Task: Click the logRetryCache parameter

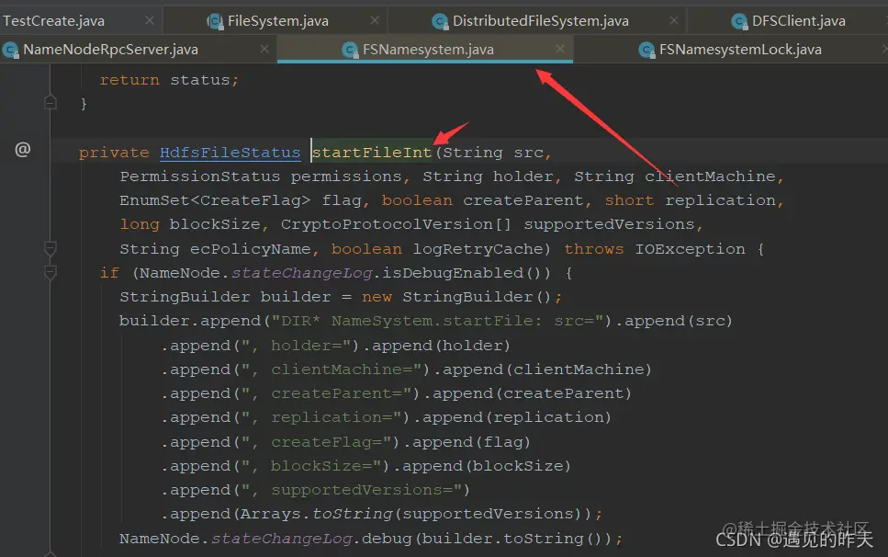Action: point(478,249)
